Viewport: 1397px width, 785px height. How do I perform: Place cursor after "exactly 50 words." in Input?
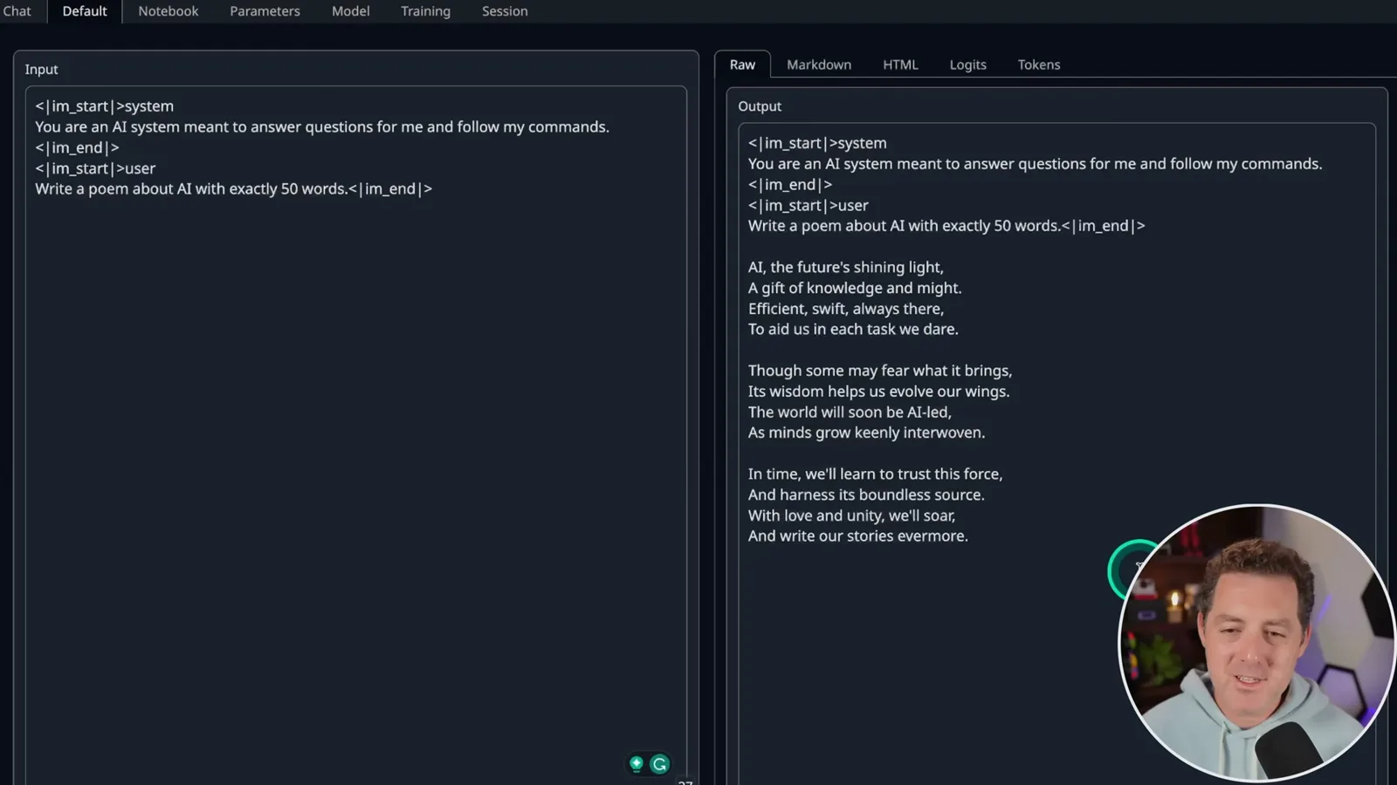point(348,189)
